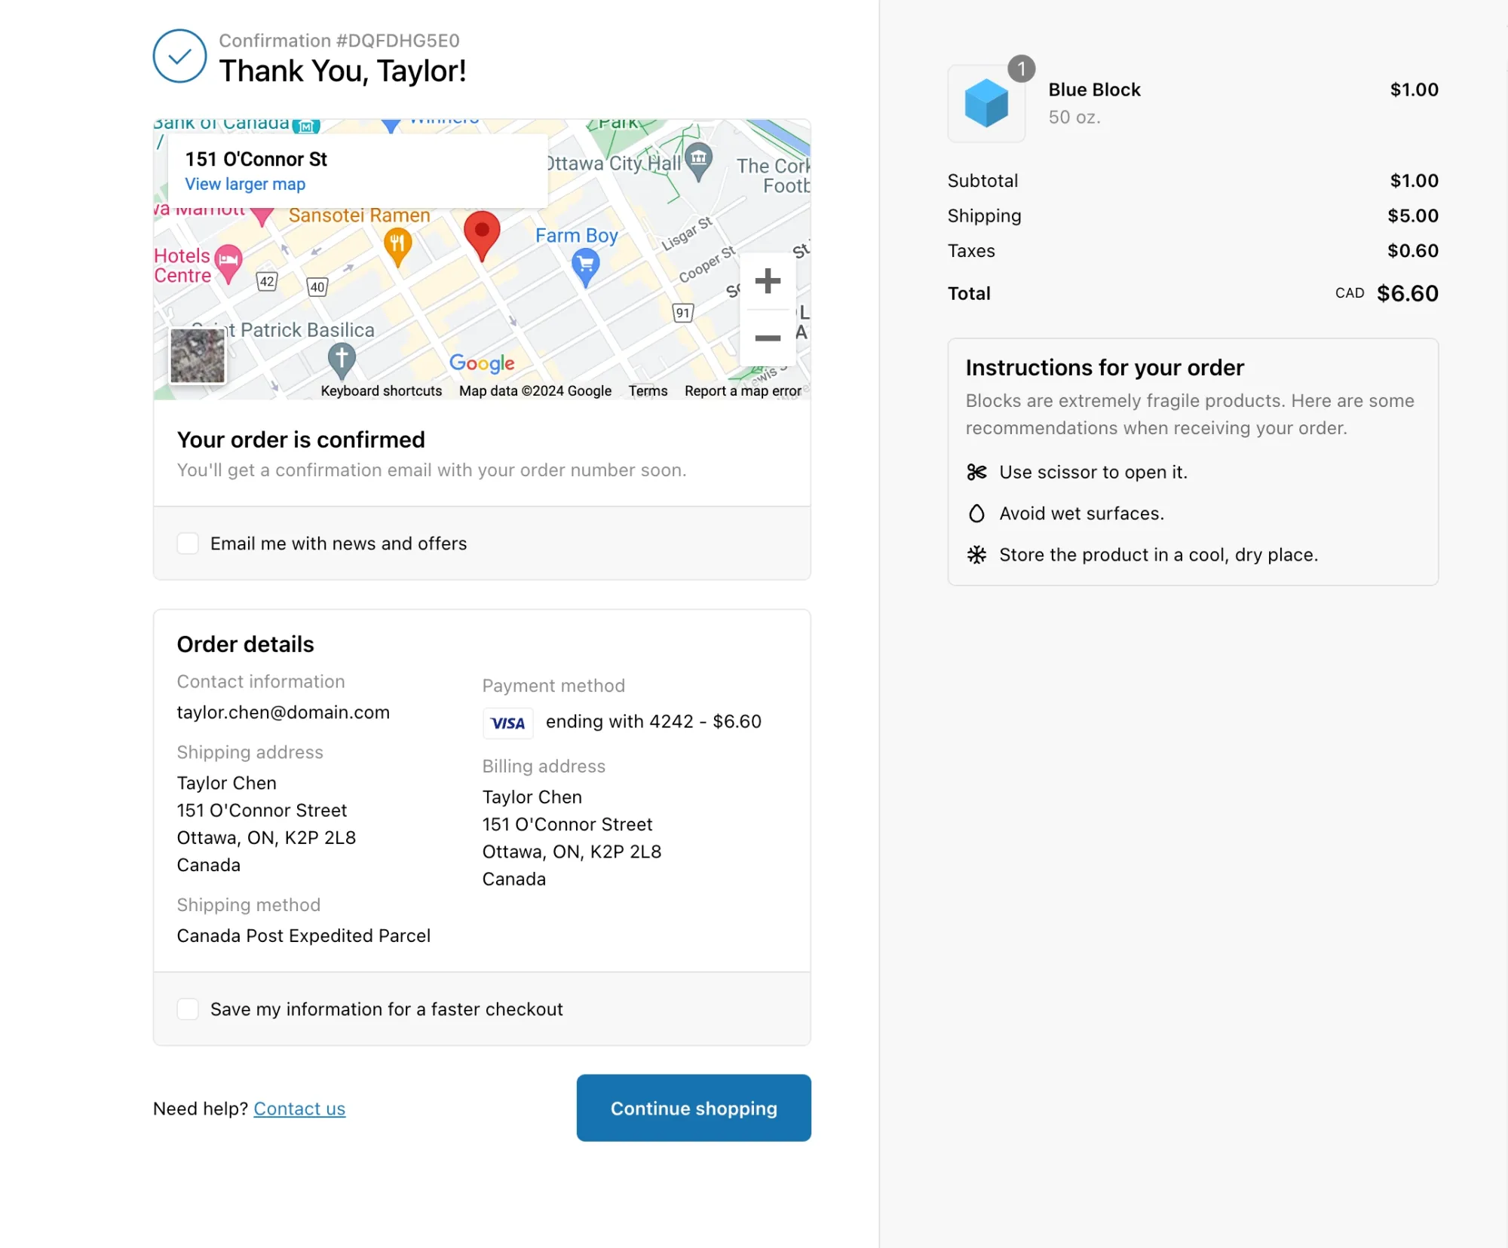The height and width of the screenshot is (1248, 1508).
Task: Click the Blue Block product image
Action: coord(985,104)
